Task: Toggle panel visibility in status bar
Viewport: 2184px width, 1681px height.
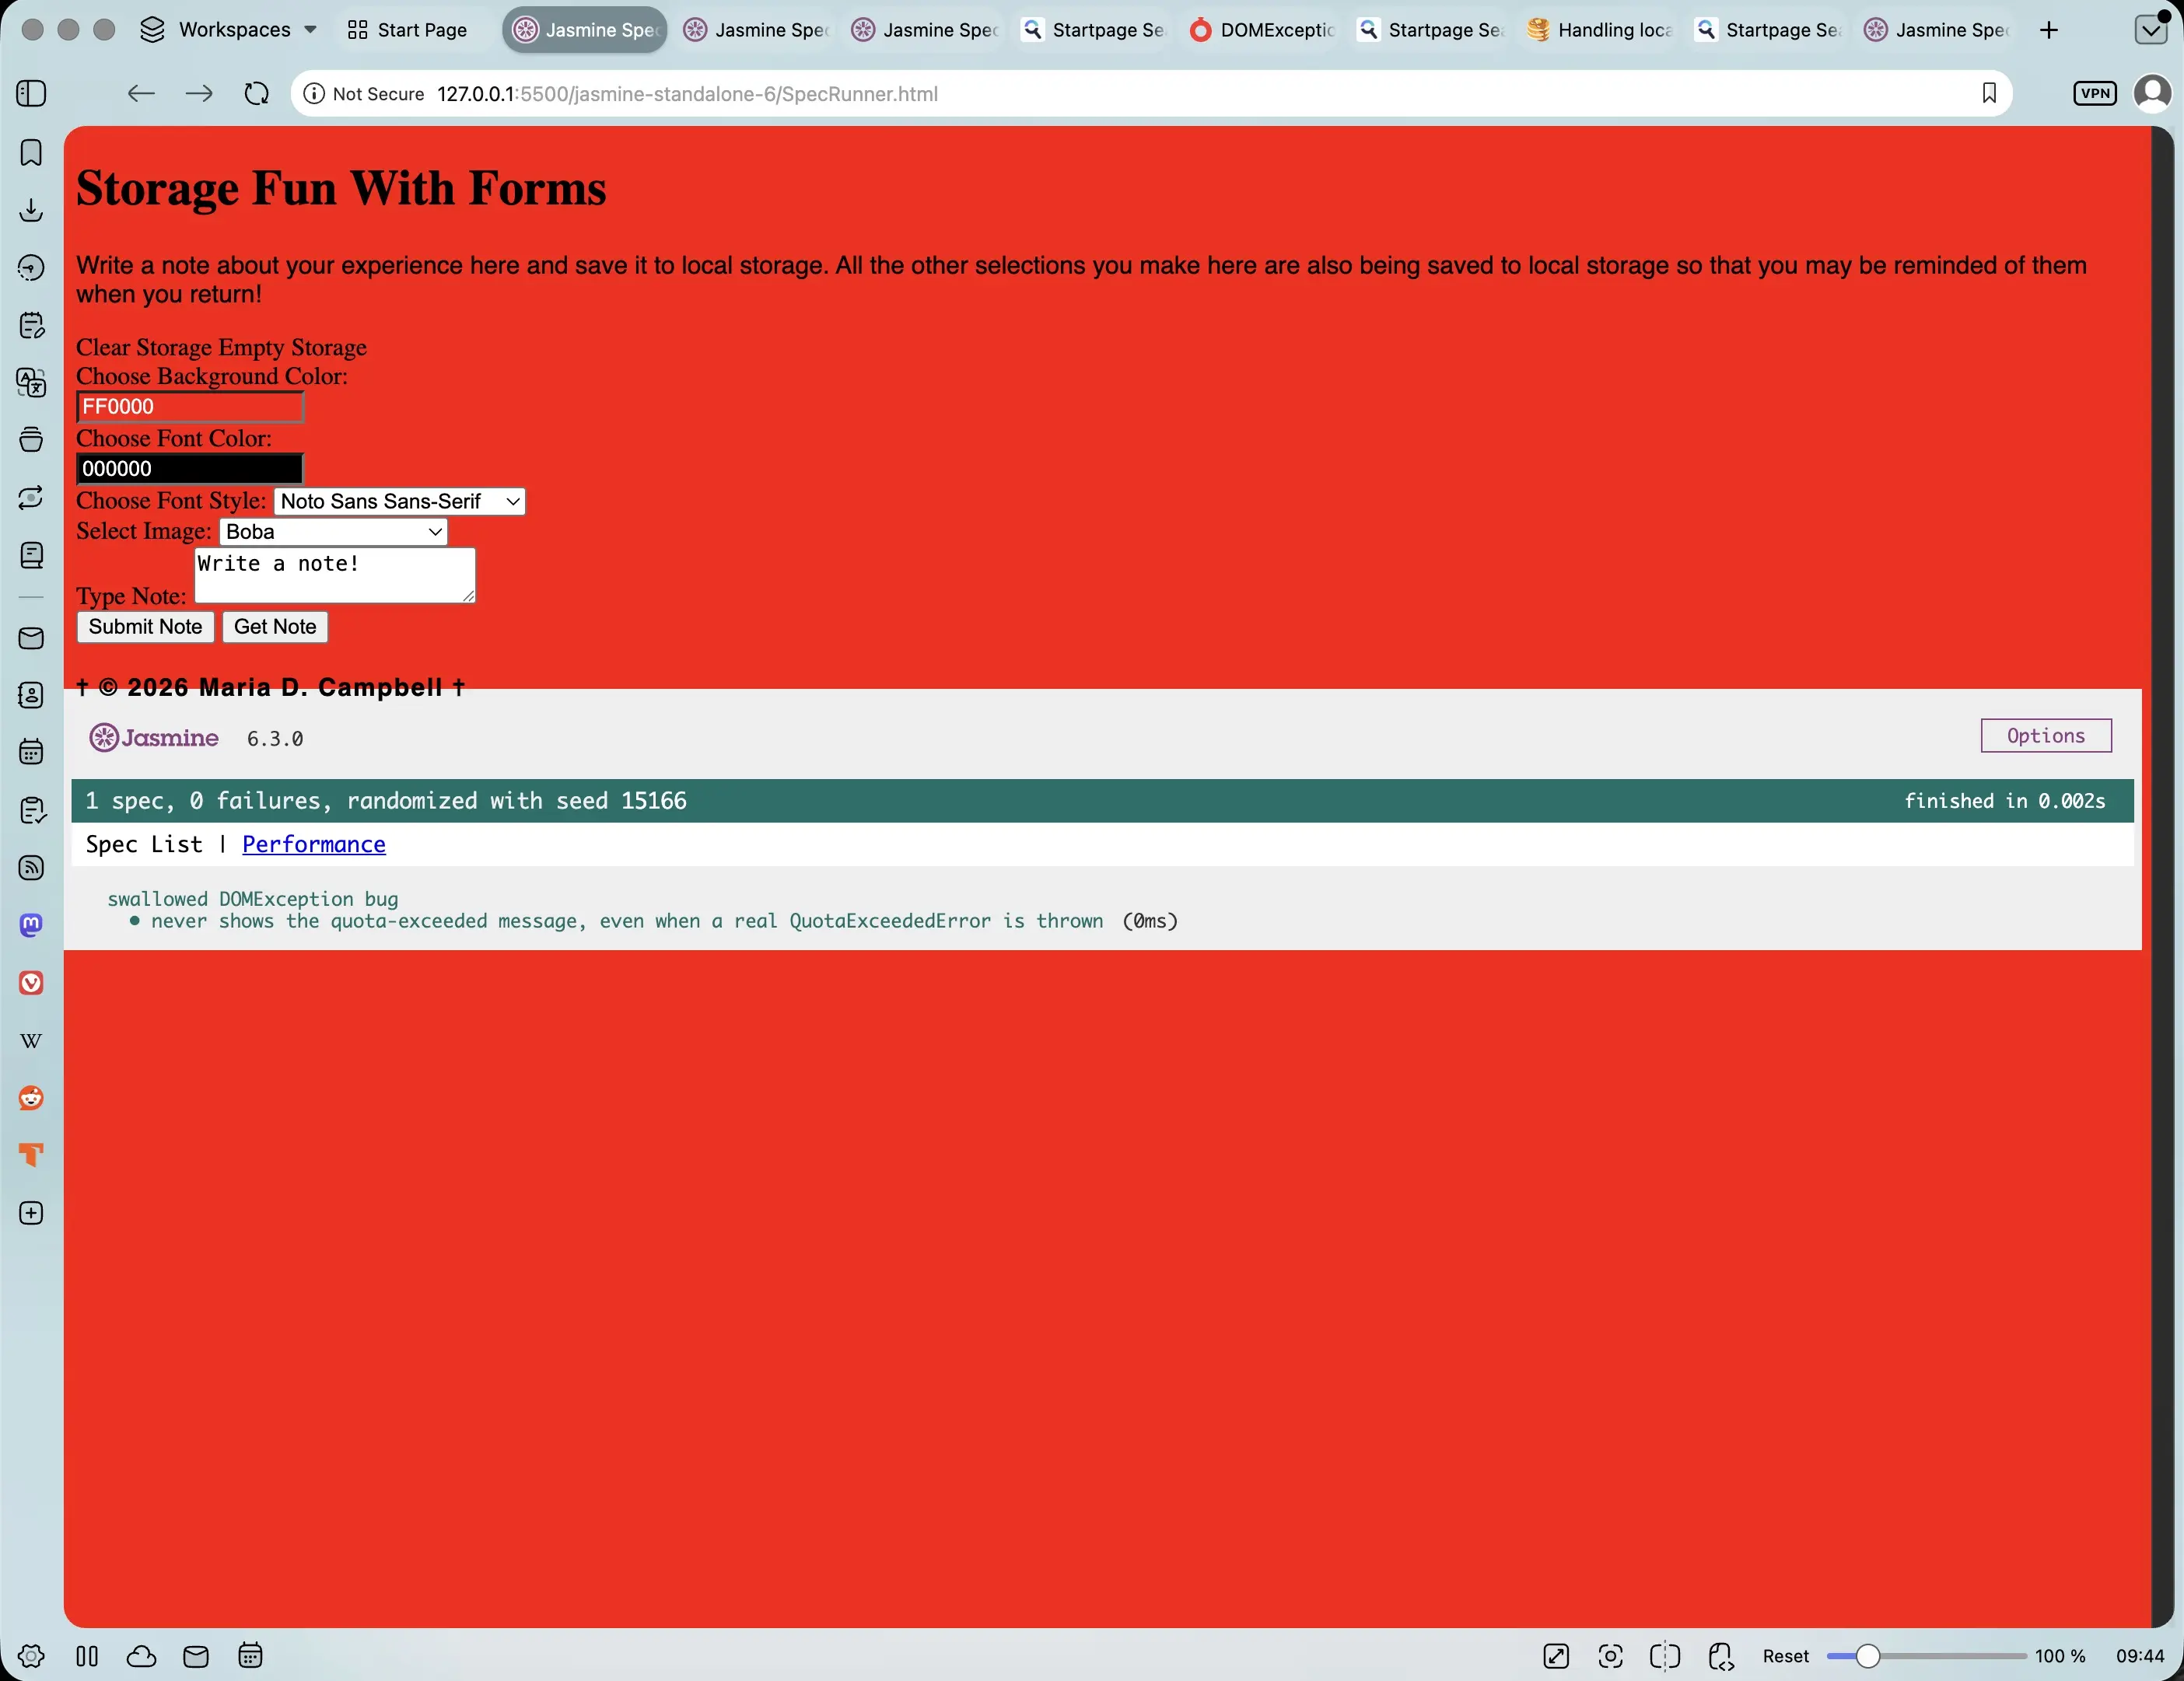Action: point(87,1656)
